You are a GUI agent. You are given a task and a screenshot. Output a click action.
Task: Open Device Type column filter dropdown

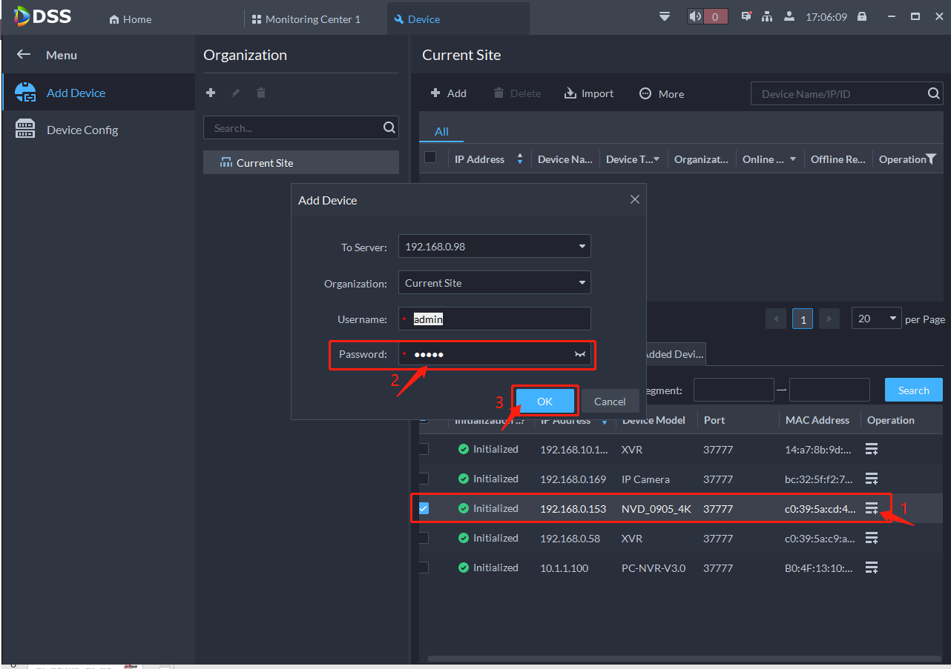[657, 159]
